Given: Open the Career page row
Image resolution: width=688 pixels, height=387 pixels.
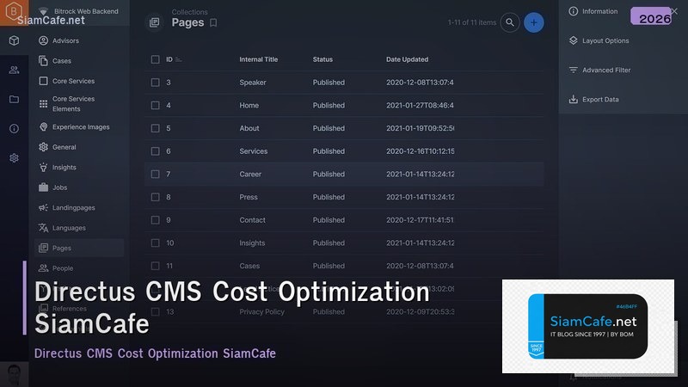Looking at the screenshot, I should [x=345, y=175].
